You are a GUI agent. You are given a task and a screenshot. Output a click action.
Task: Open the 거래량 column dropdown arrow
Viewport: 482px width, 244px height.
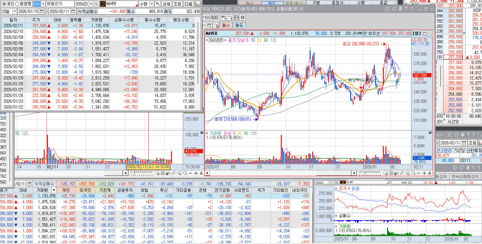[54, 190]
